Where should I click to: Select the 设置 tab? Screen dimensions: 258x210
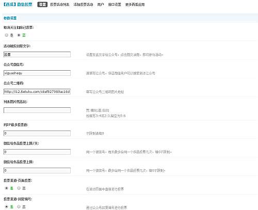coord(42,5)
